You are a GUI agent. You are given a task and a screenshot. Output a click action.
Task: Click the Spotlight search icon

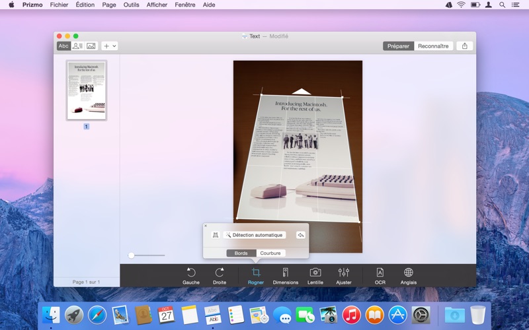point(503,5)
